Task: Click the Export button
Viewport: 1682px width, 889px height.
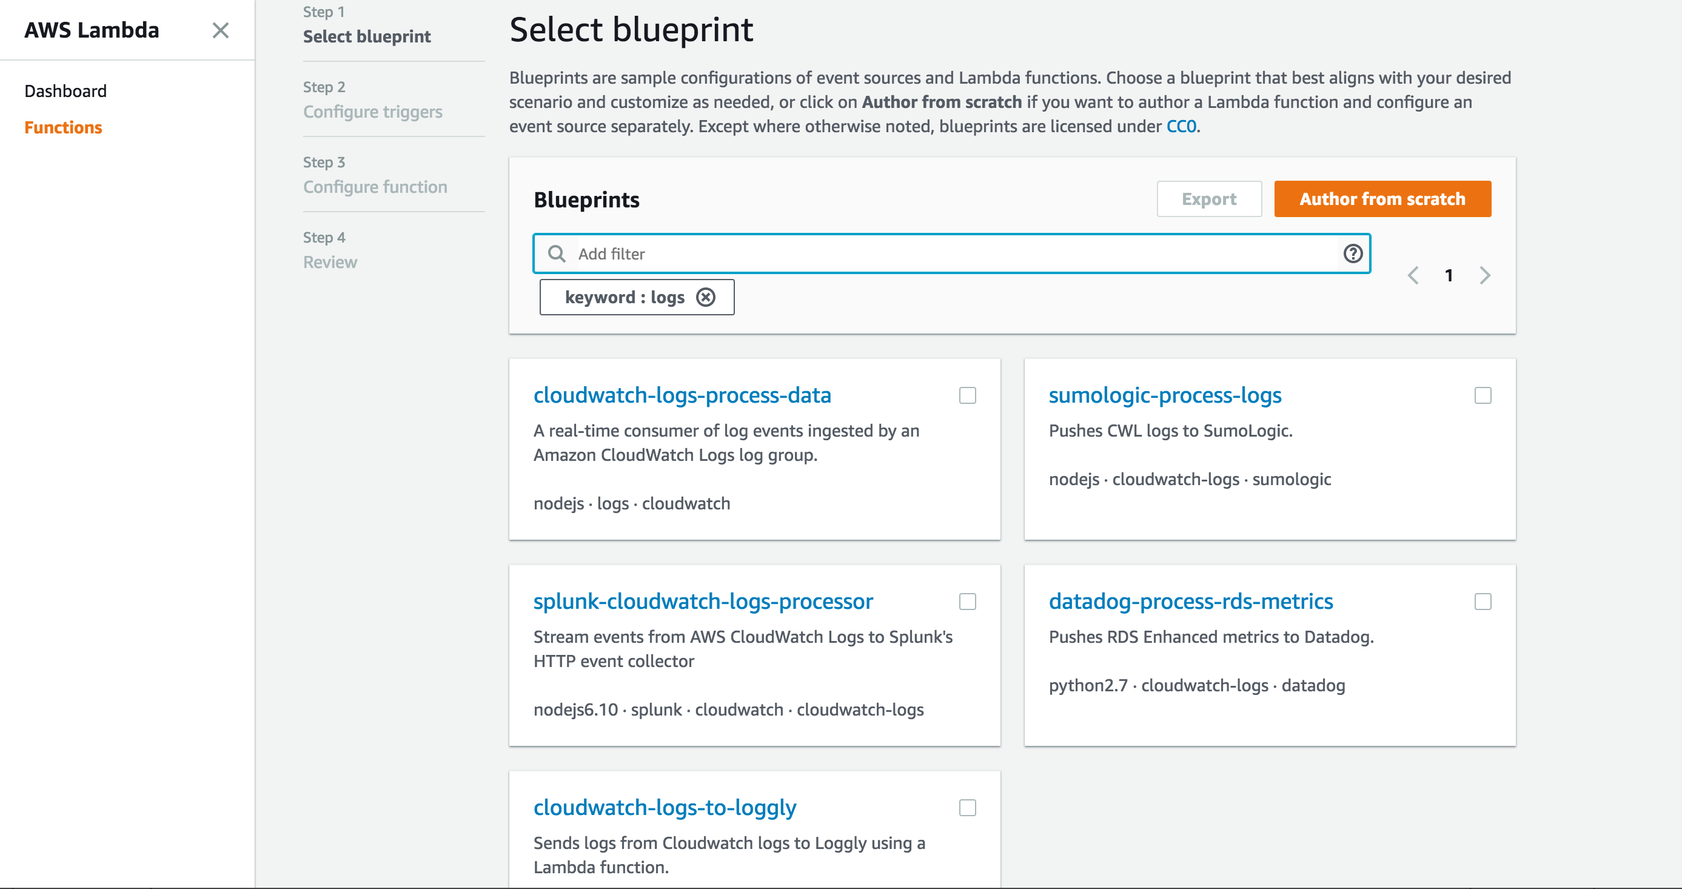Action: (x=1208, y=200)
